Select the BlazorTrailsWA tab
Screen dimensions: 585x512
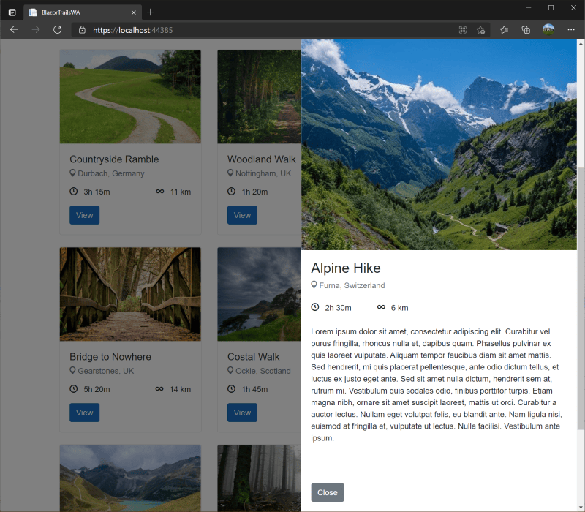pos(82,12)
